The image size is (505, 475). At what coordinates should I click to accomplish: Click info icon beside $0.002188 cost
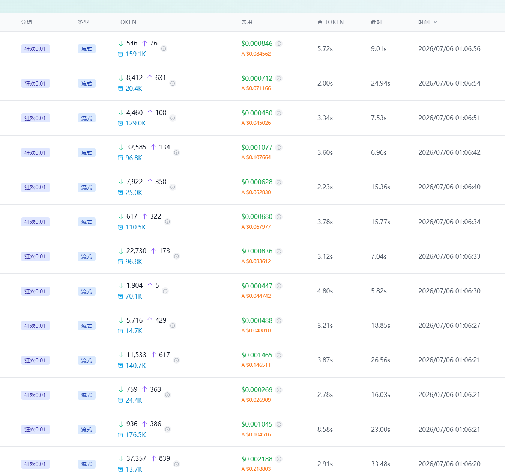(x=279, y=459)
